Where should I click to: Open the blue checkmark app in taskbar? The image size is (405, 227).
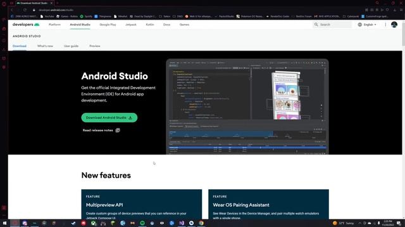(73, 223)
